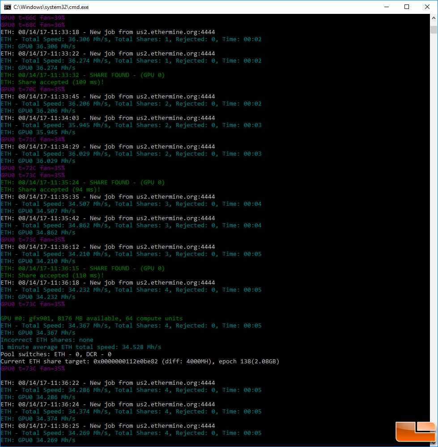Click the 'Total Speed: 34.232 Mh/s' line

[x=131, y=289]
